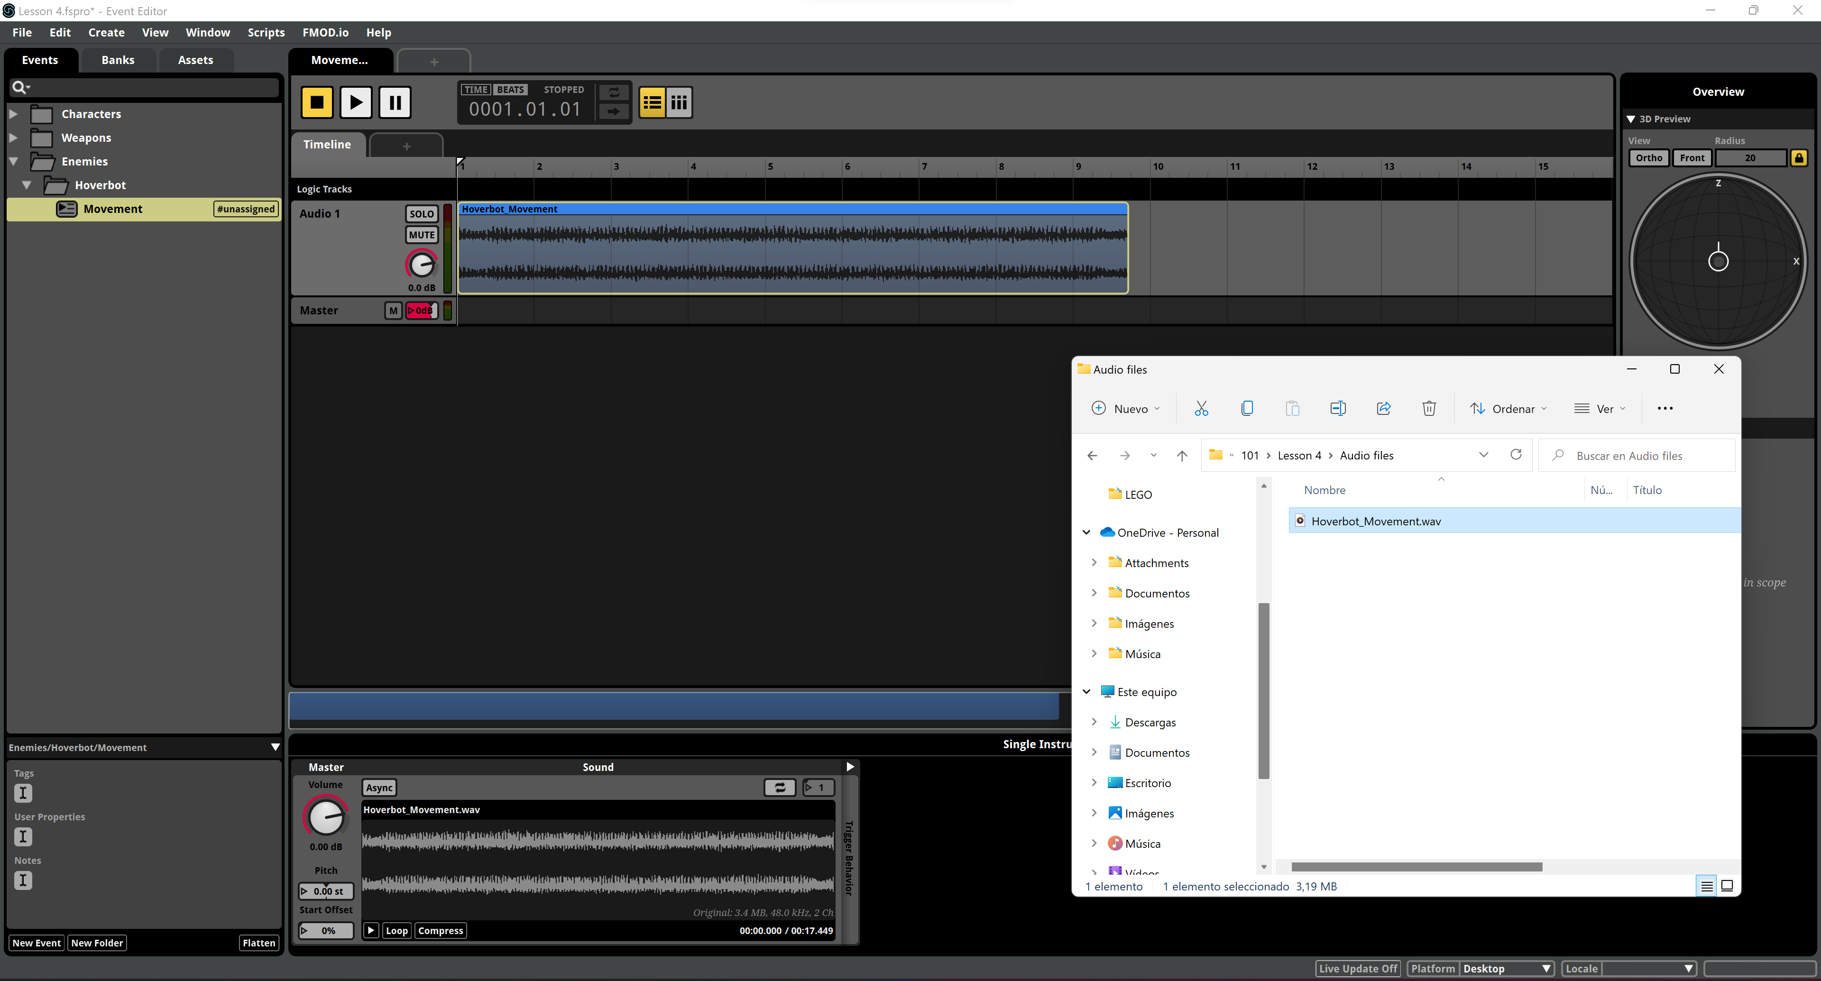Click the New Event button
This screenshot has height=981, width=1821.
37,943
